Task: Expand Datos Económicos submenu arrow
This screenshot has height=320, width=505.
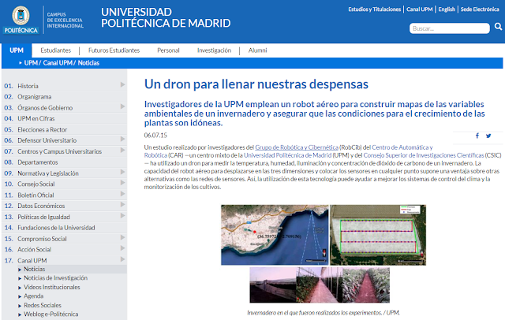Action: 122,205
